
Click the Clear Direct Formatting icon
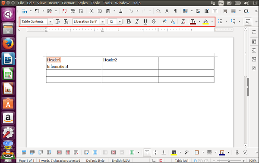pos(183,22)
